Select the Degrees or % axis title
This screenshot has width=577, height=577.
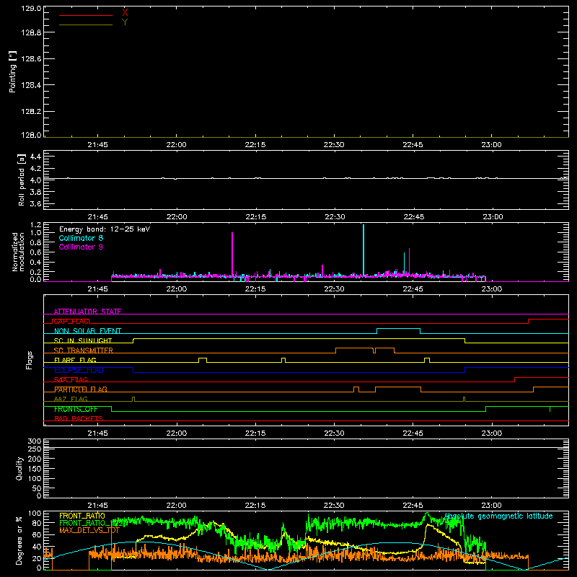click(19, 540)
